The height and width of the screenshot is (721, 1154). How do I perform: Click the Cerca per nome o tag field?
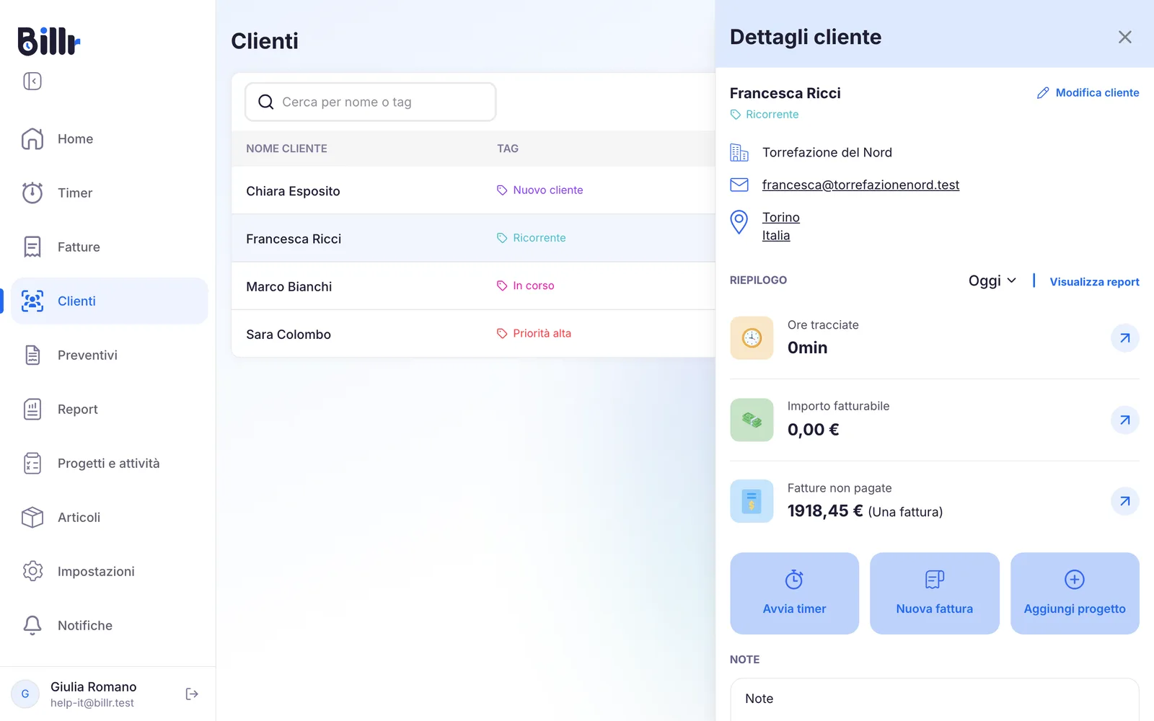click(371, 102)
